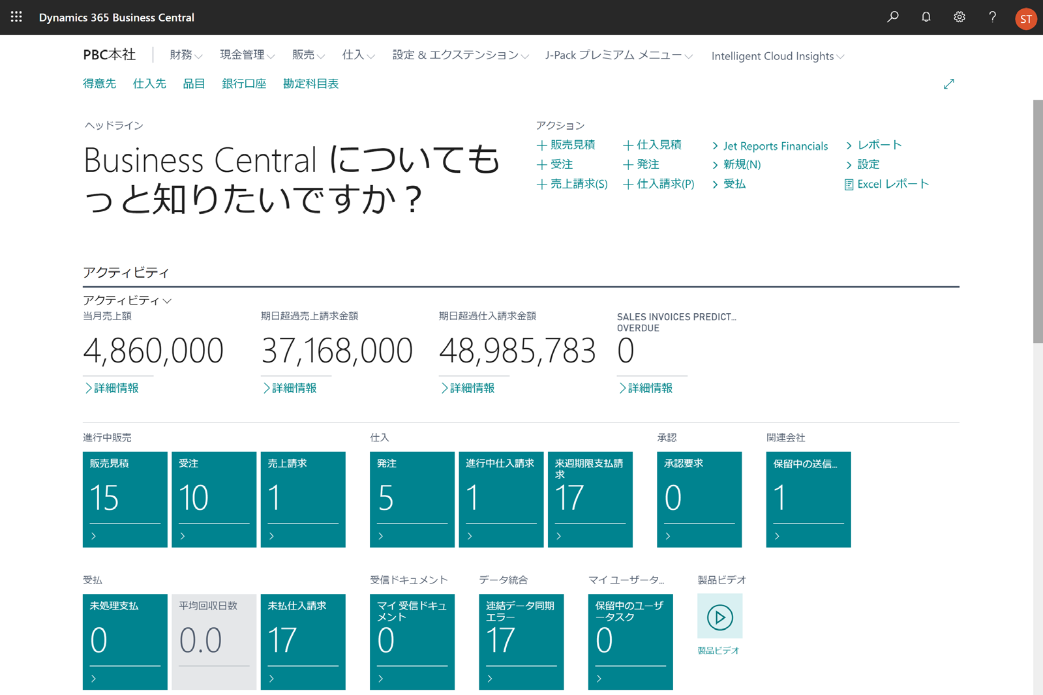Expand the 財務 menu
The height and width of the screenshot is (695, 1043).
coord(186,55)
